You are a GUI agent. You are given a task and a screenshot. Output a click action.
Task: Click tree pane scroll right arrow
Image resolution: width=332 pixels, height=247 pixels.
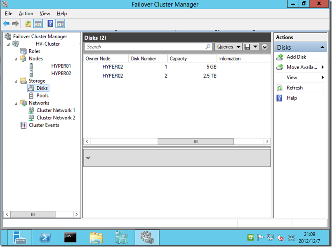tap(76, 214)
